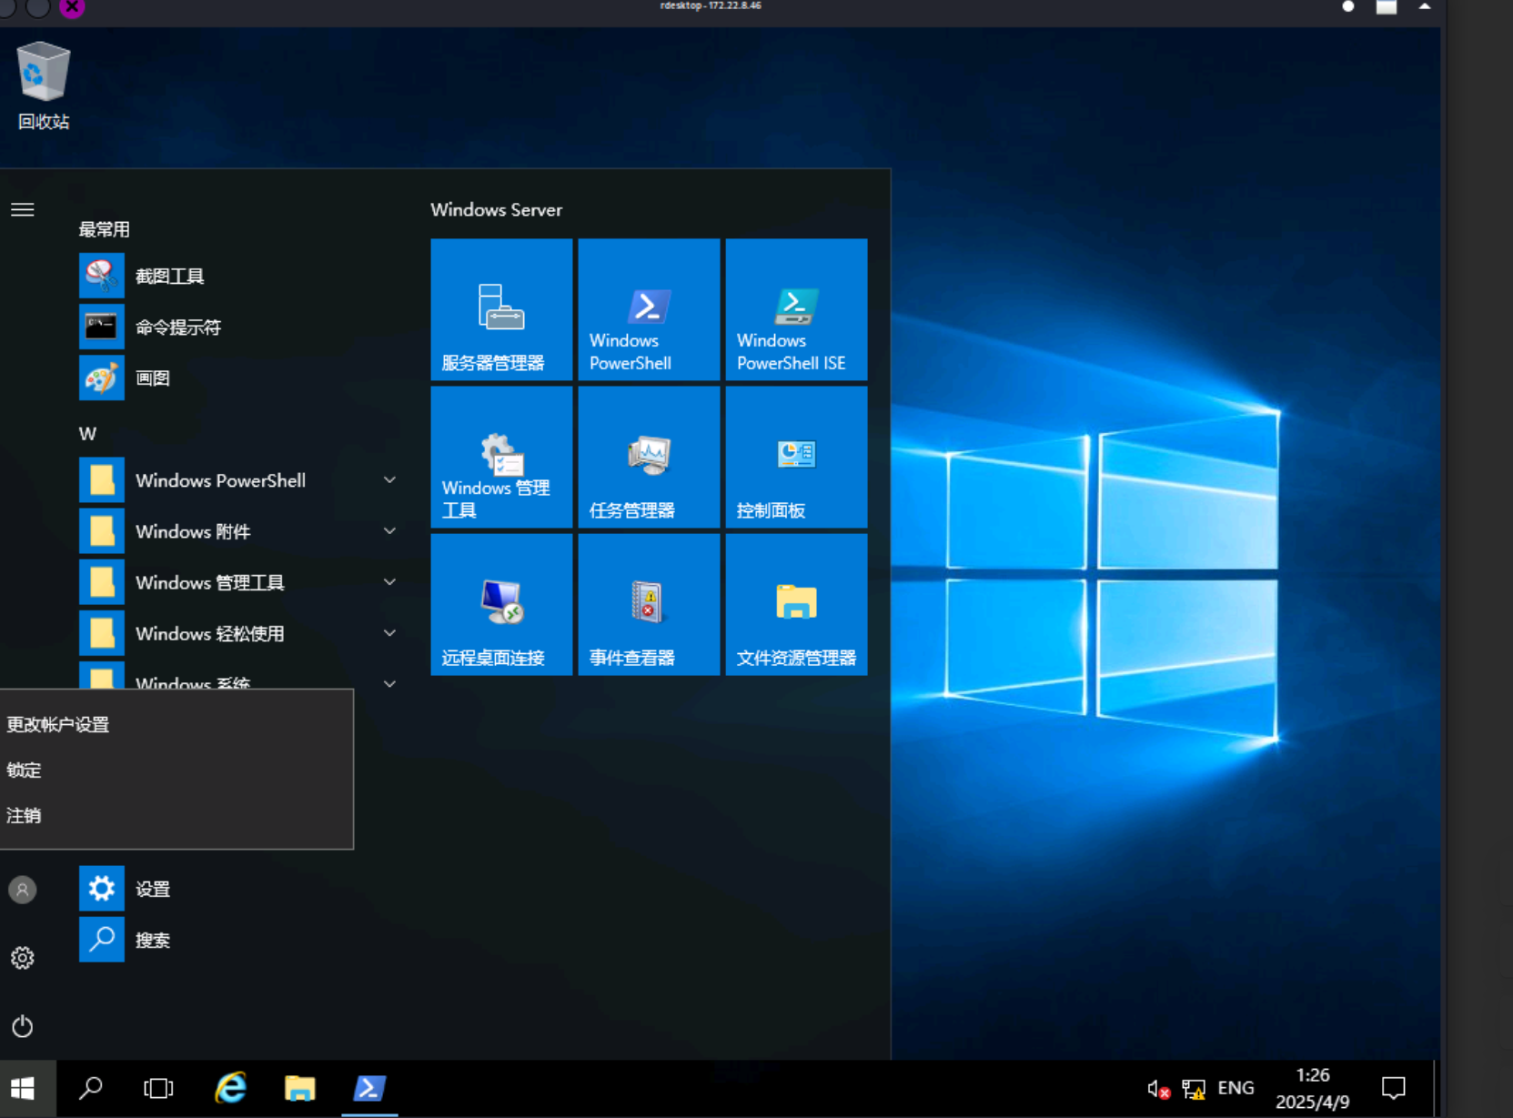Switch to PowerShell on the taskbar
Viewport: 1513px width, 1118px height.
(369, 1088)
